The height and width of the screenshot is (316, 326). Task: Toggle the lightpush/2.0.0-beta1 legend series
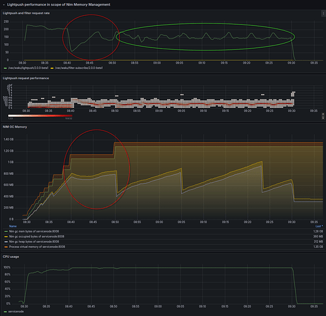tap(28, 68)
